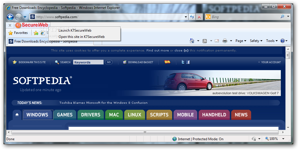Expand the Print dropdown arrow
299x150 pixels.
[231, 41]
